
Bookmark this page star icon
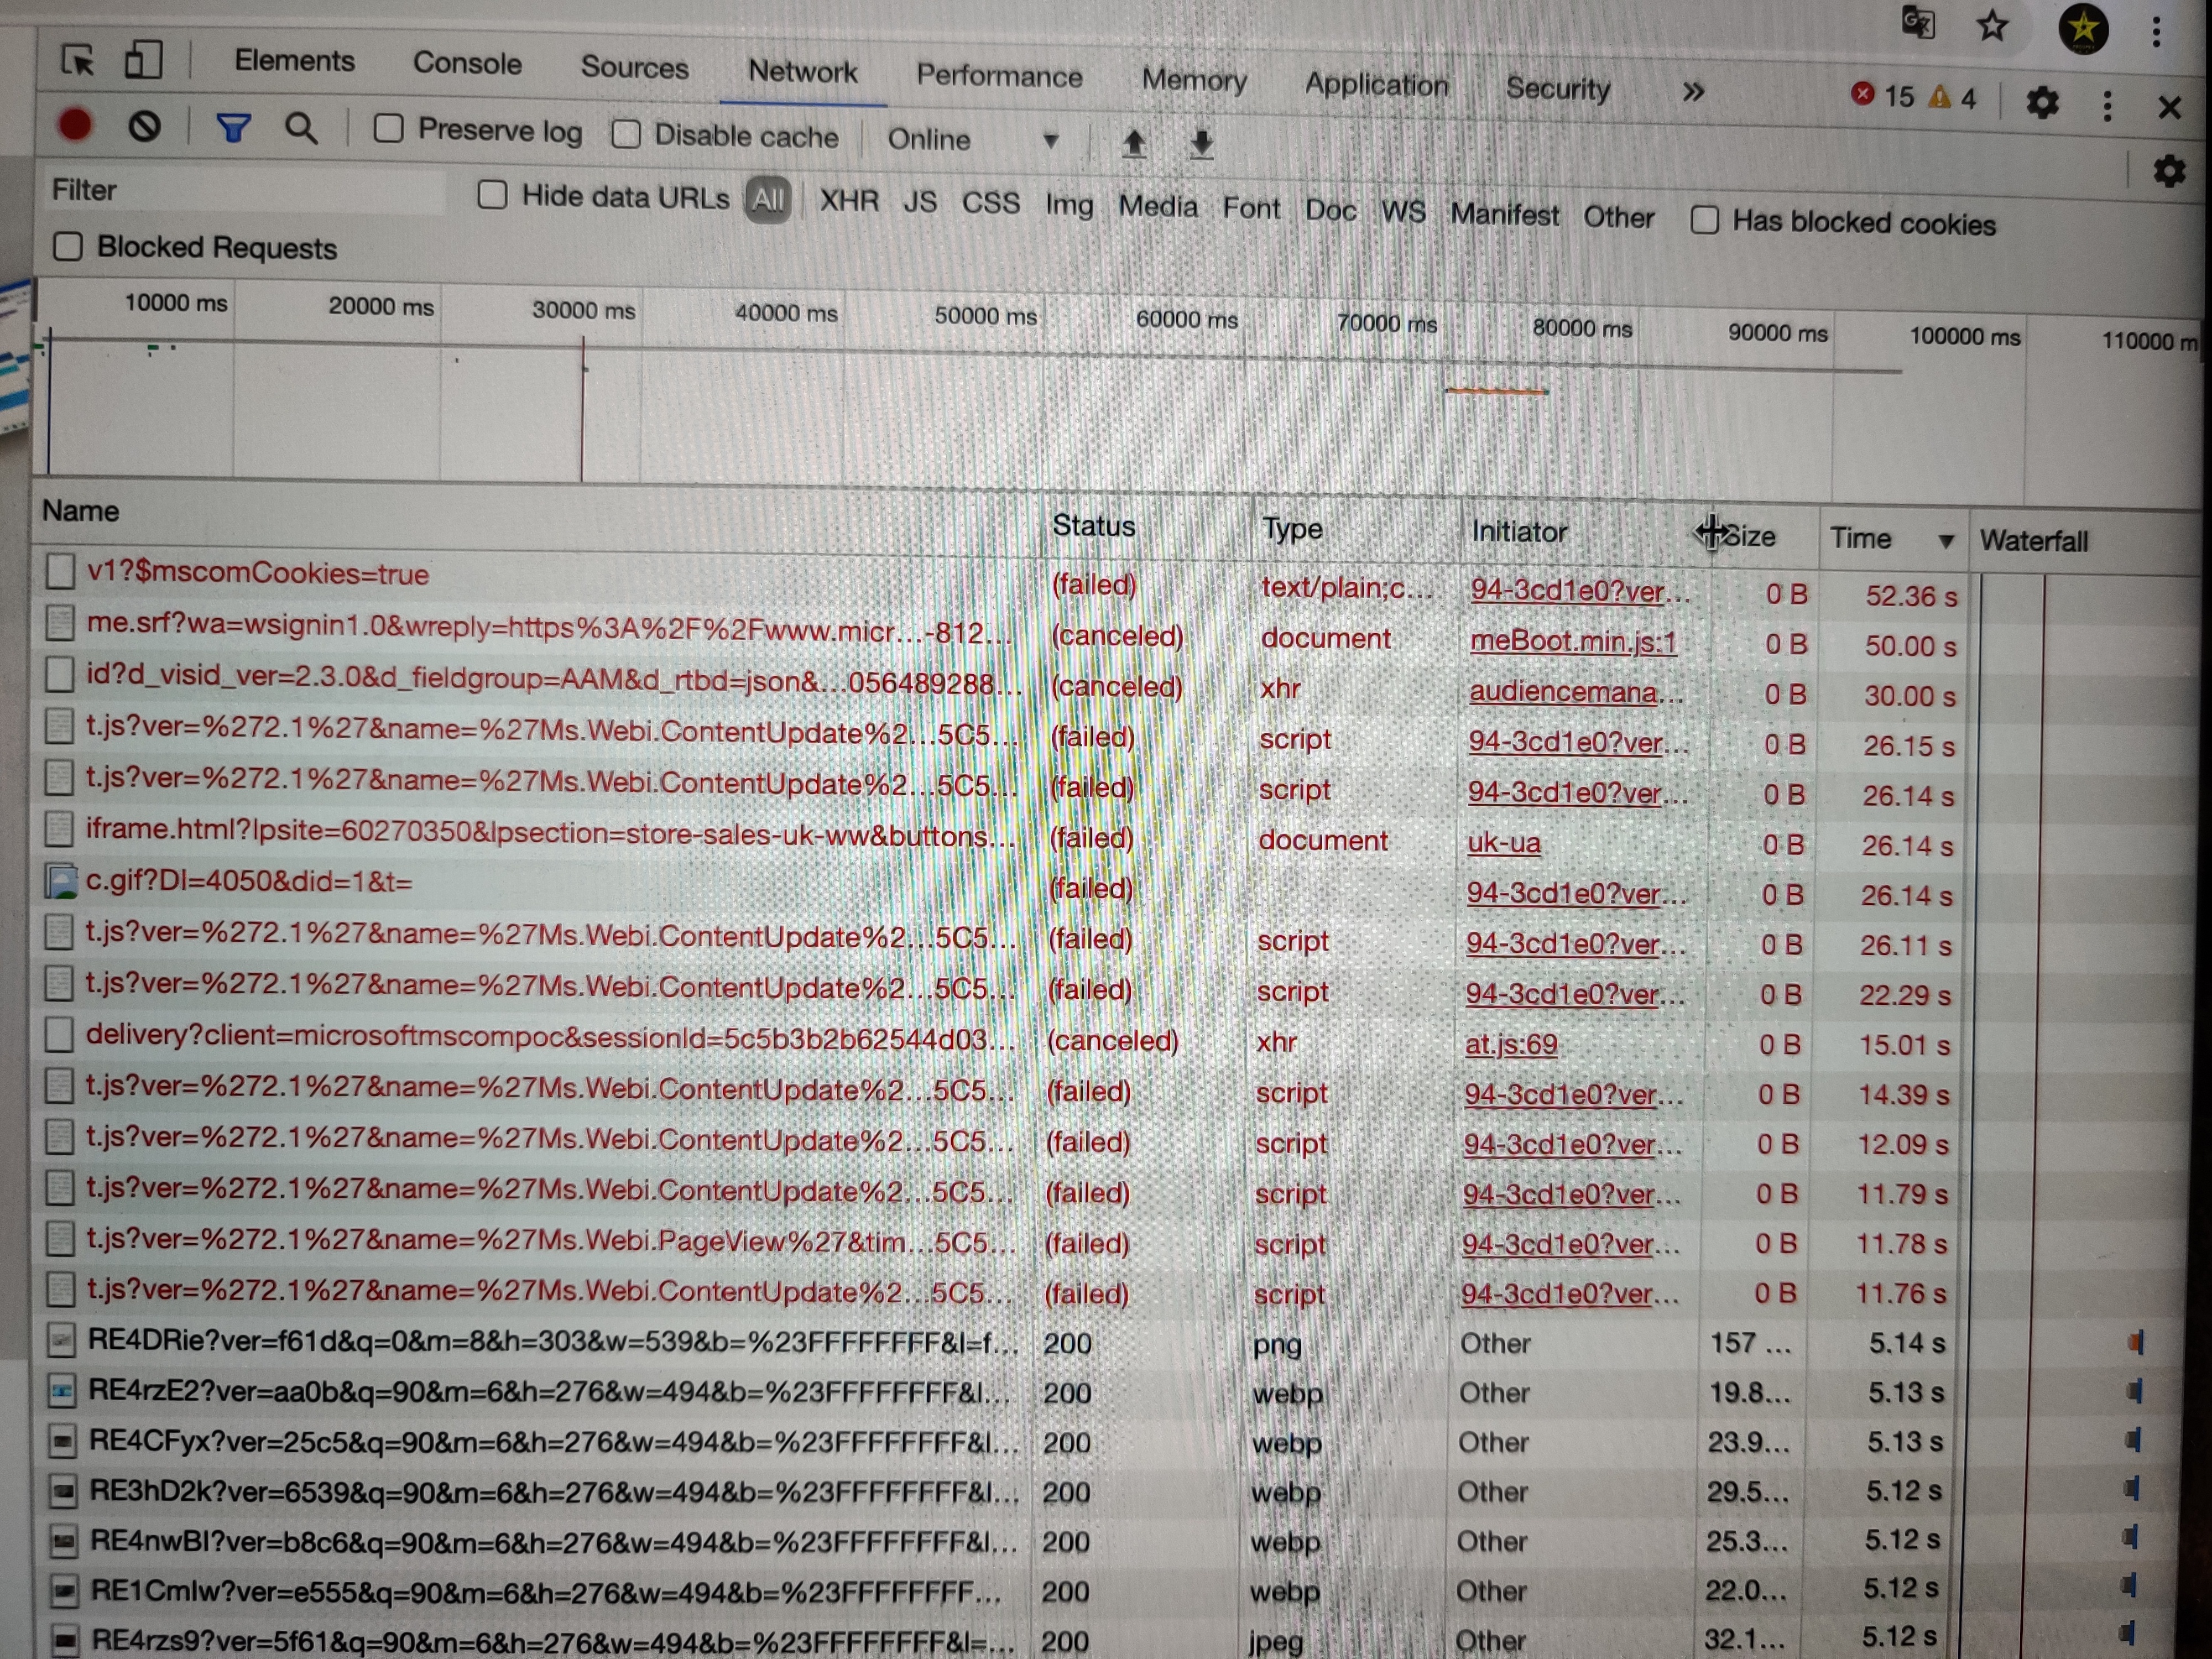pos(1992,25)
